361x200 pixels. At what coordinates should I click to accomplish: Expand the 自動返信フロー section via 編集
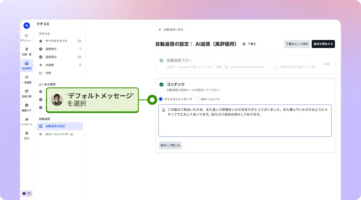click(x=327, y=64)
